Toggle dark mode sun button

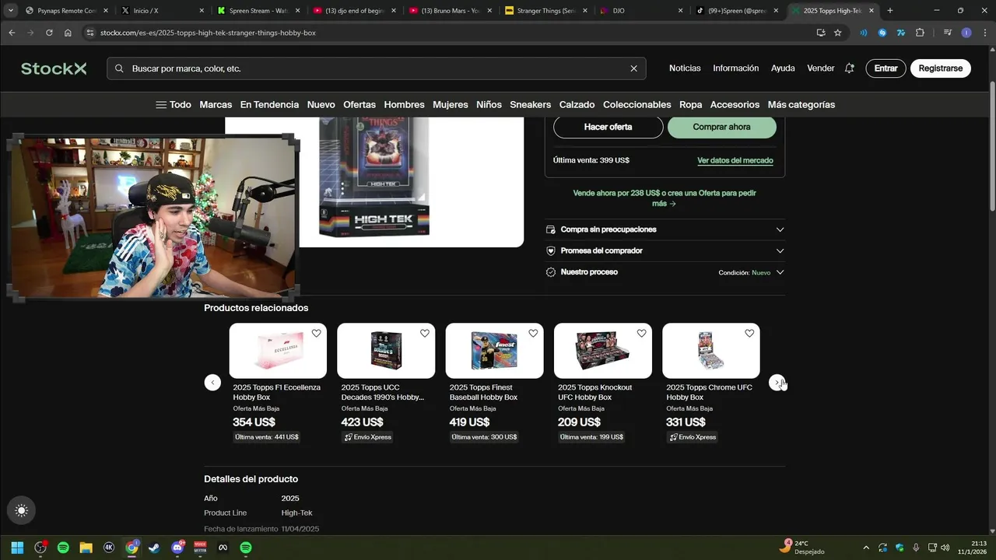click(x=22, y=511)
